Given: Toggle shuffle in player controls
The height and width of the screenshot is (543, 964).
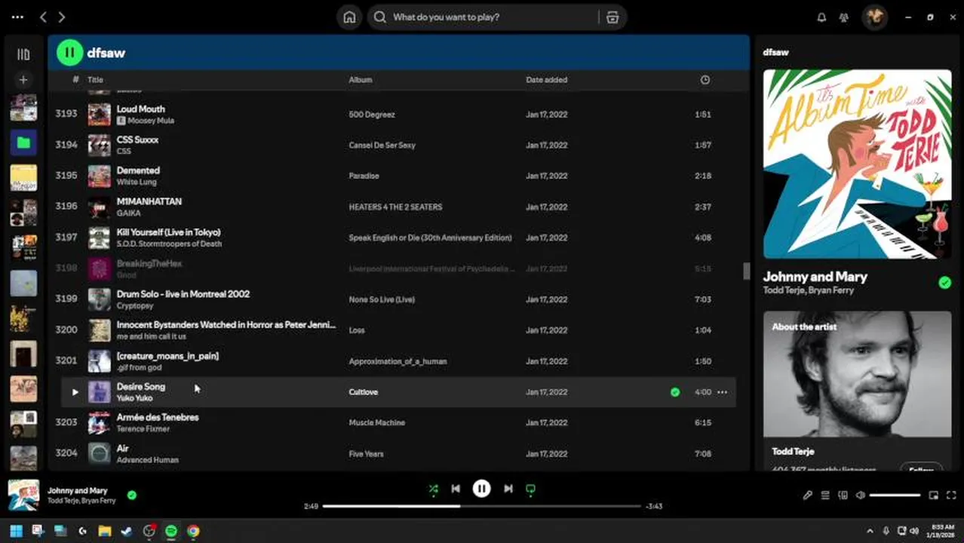Looking at the screenshot, I should tap(433, 489).
